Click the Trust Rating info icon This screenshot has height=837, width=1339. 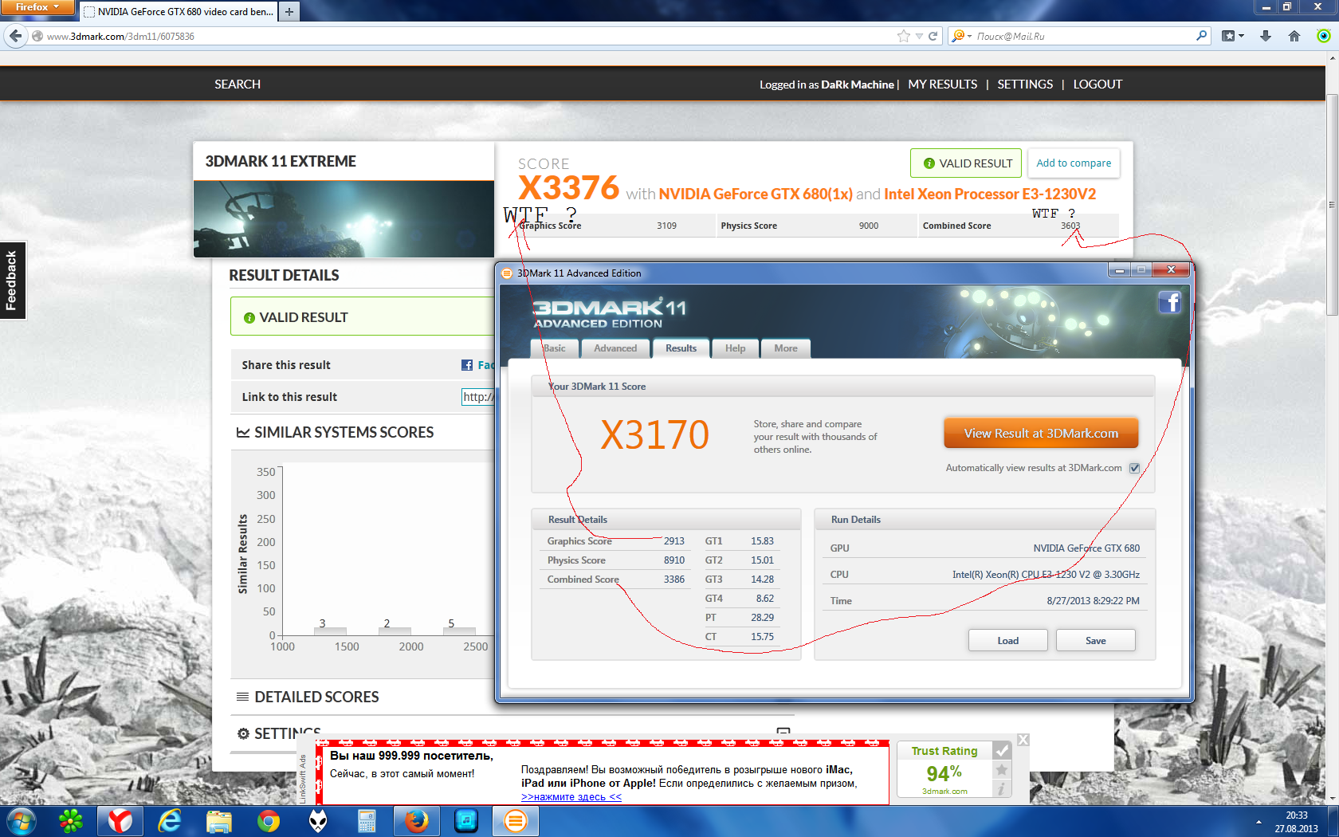point(1002,788)
